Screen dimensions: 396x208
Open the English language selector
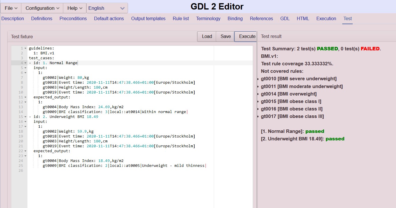(x=107, y=8)
